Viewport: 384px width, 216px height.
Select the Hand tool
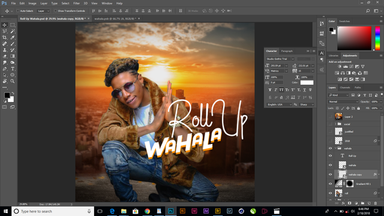point(5,82)
